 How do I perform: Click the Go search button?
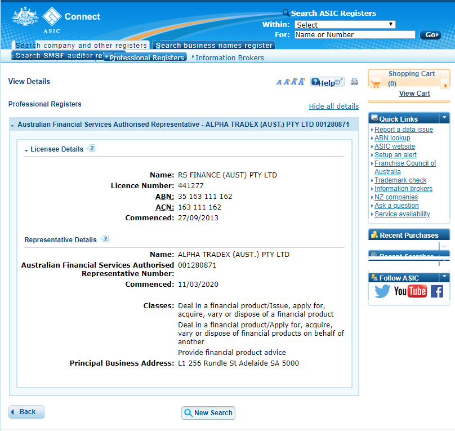[x=430, y=35]
